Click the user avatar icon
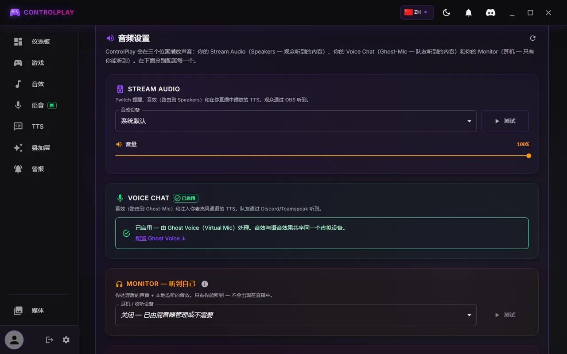Screen dimensions: 567x354 [x=14, y=340]
